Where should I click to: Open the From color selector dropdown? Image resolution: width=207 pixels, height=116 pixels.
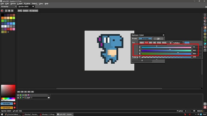click(x=145, y=39)
